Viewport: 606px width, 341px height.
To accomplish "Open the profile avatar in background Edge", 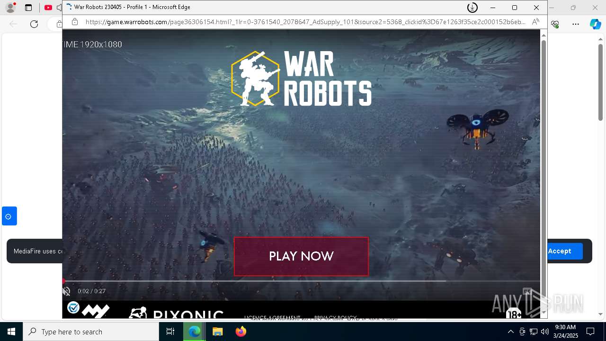I will click(x=10, y=8).
